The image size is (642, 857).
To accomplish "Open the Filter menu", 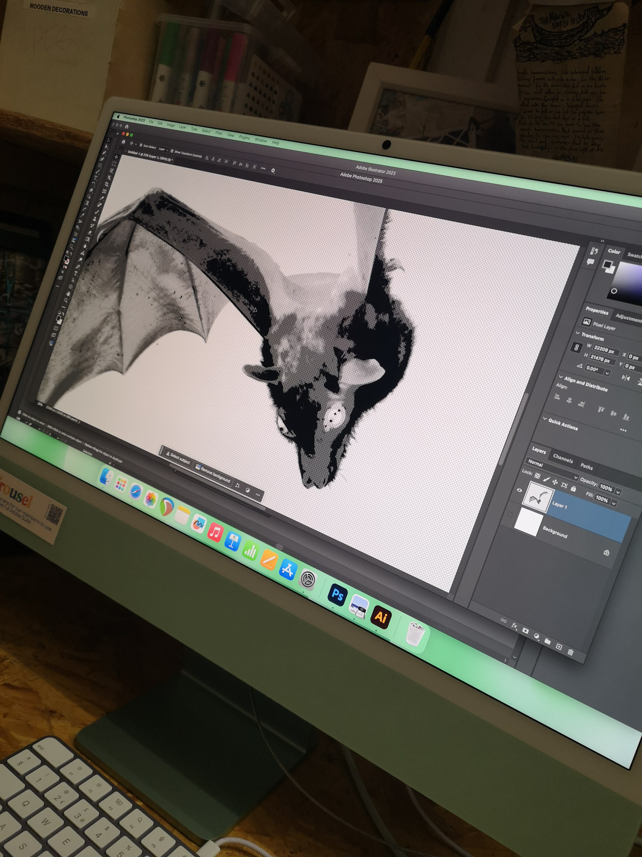I will pos(219,133).
